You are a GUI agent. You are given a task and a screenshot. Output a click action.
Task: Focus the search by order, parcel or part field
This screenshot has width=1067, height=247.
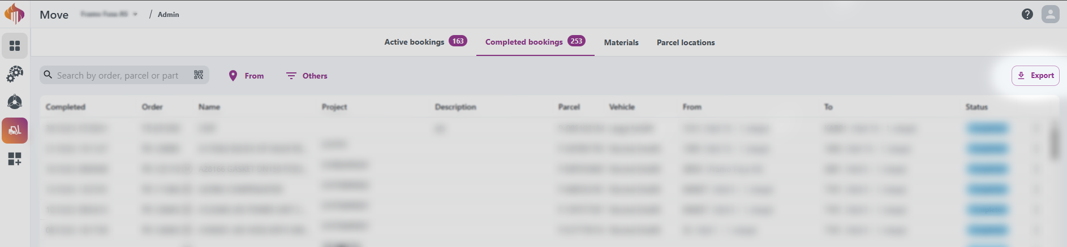118,75
